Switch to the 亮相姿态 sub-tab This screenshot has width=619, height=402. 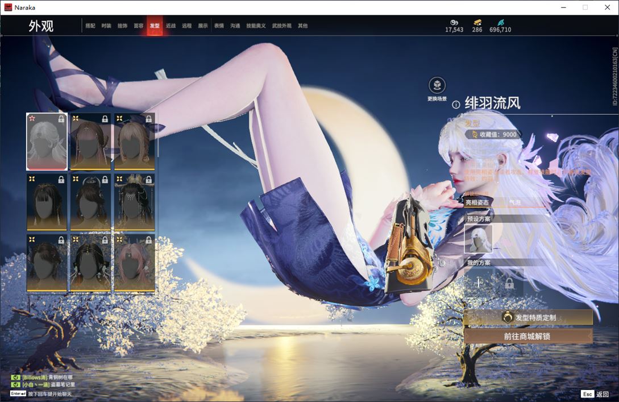point(477,202)
